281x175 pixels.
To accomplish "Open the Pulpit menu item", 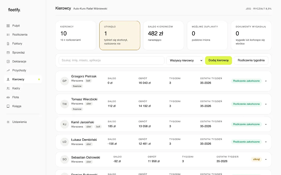I will click(x=23, y=26).
